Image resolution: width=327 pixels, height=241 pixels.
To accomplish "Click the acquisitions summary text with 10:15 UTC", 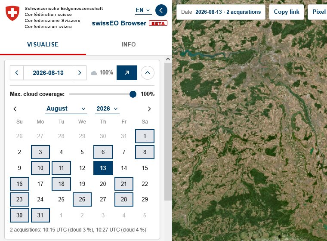I will 78,230.
